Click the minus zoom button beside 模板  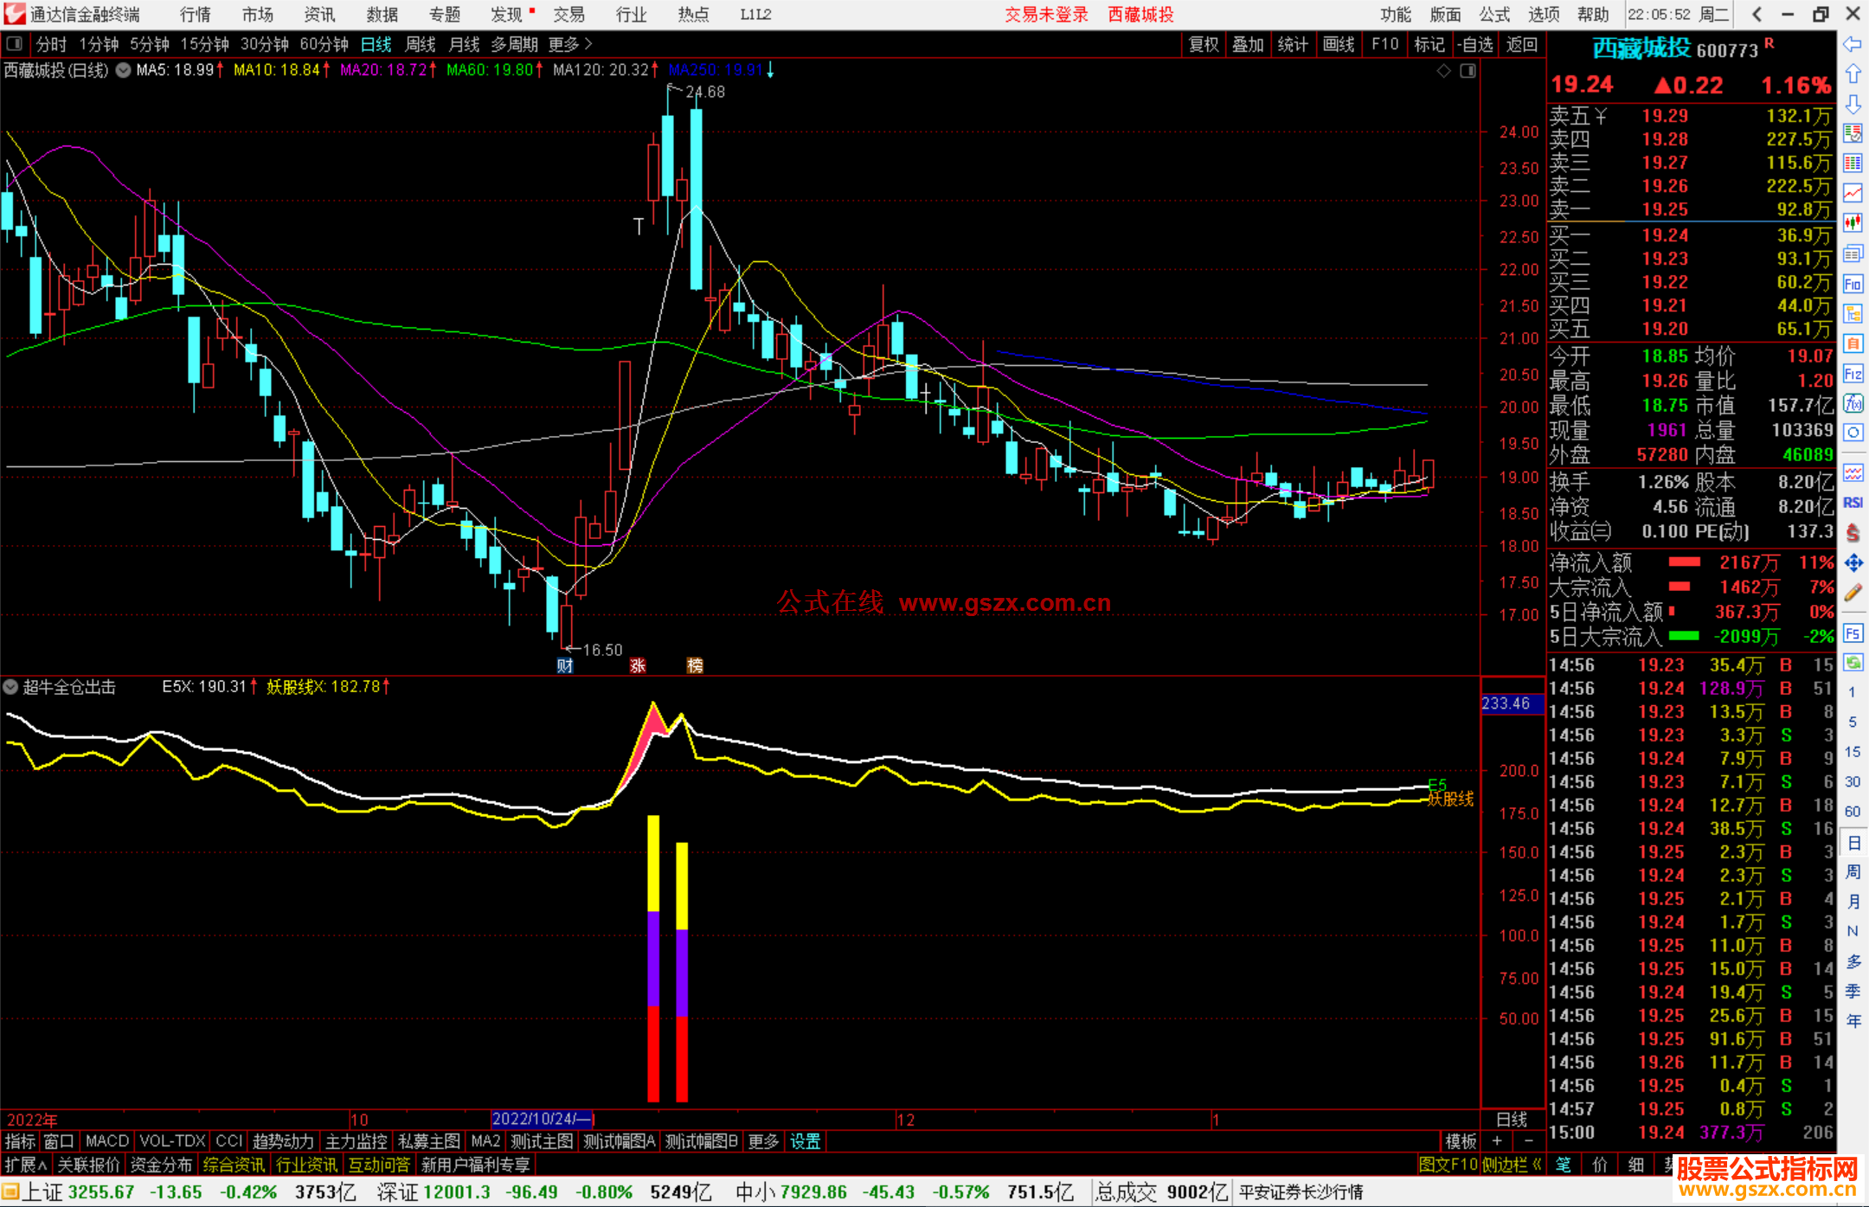click(x=1529, y=1141)
